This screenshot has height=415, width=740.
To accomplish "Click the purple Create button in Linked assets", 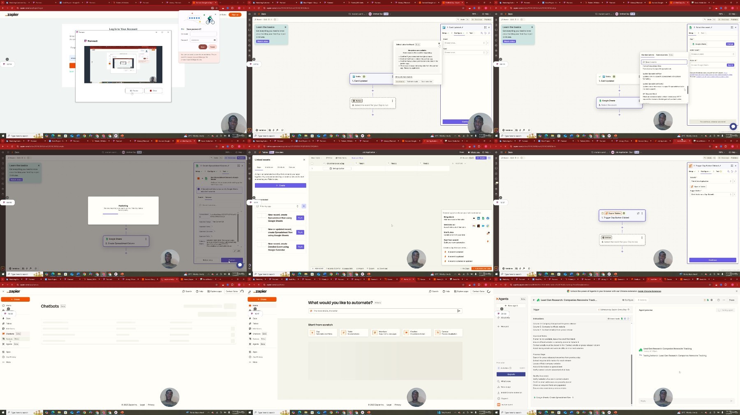I will pyautogui.click(x=280, y=186).
